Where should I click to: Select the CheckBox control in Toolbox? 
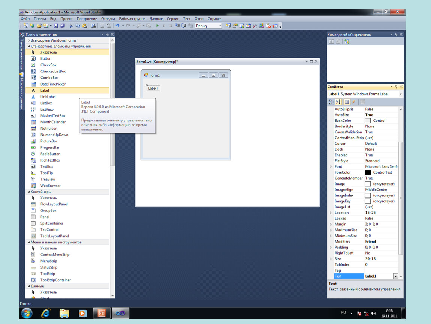coord(67,65)
